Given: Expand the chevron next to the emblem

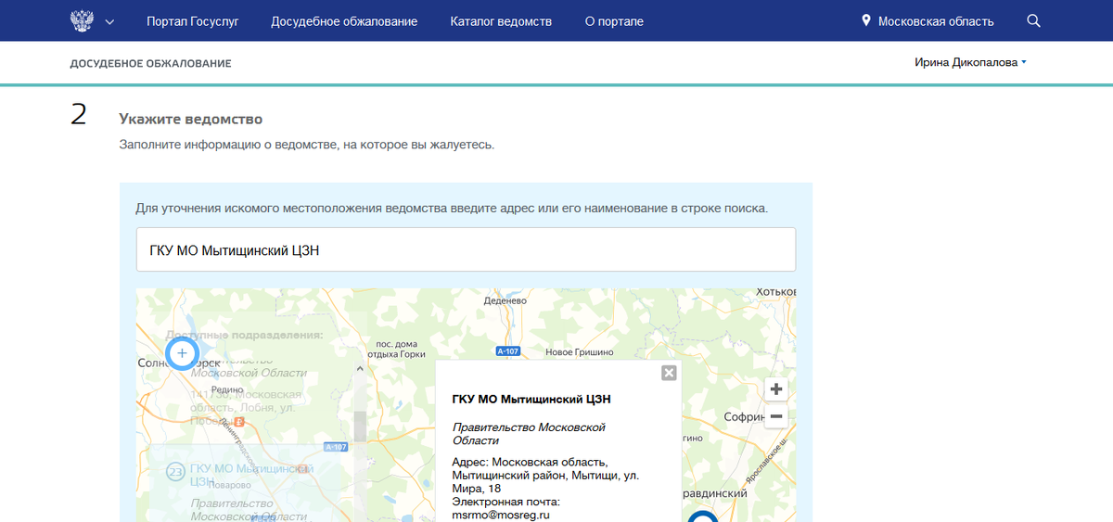Looking at the screenshot, I should pyautogui.click(x=110, y=21).
